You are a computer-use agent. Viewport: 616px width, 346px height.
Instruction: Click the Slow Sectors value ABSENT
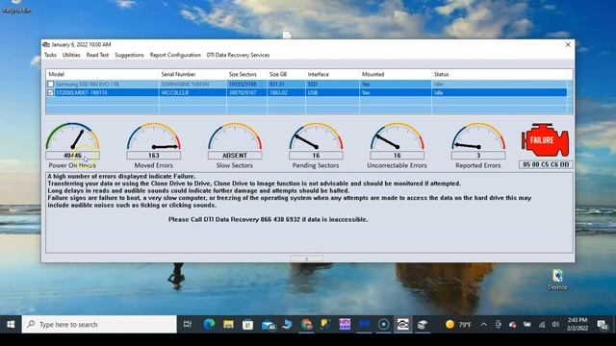click(x=235, y=156)
